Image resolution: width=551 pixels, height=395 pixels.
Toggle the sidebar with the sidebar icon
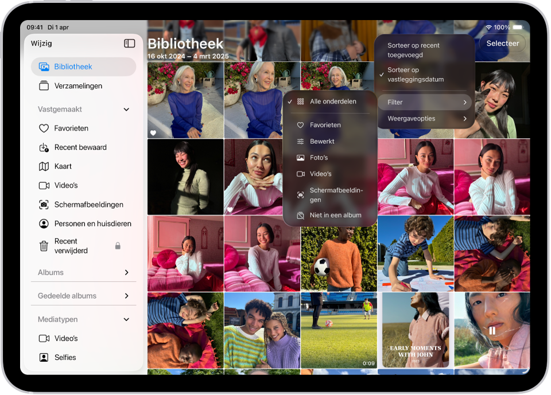(130, 43)
